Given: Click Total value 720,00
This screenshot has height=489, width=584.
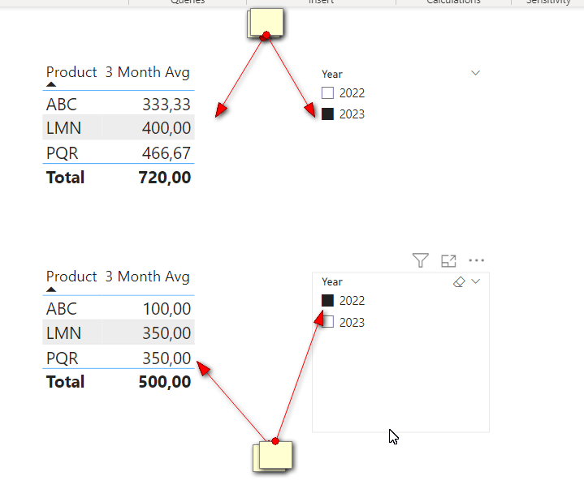Looking at the screenshot, I should [x=165, y=178].
